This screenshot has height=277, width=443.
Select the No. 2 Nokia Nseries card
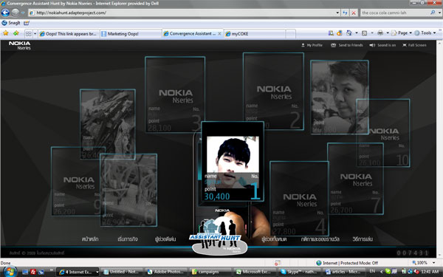(273, 91)
